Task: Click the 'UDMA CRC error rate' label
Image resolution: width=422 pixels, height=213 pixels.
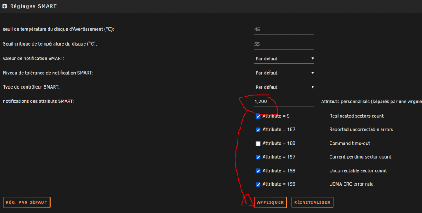Action: click(352, 184)
